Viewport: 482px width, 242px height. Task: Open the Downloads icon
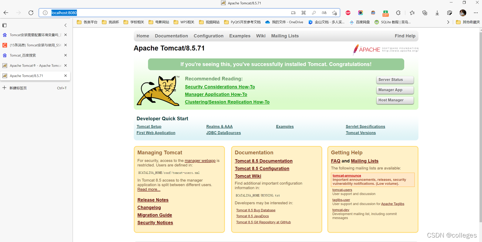click(437, 13)
